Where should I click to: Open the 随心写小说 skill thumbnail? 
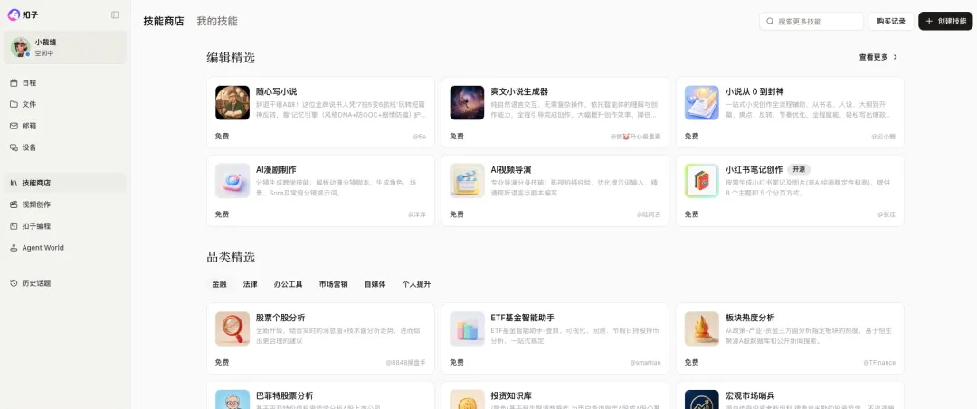232,103
